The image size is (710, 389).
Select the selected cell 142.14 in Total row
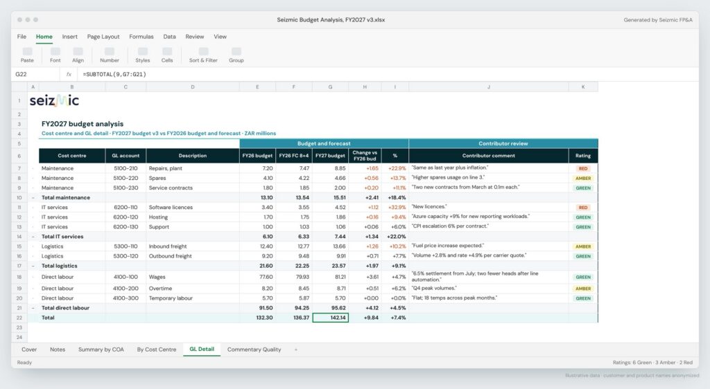331,318
